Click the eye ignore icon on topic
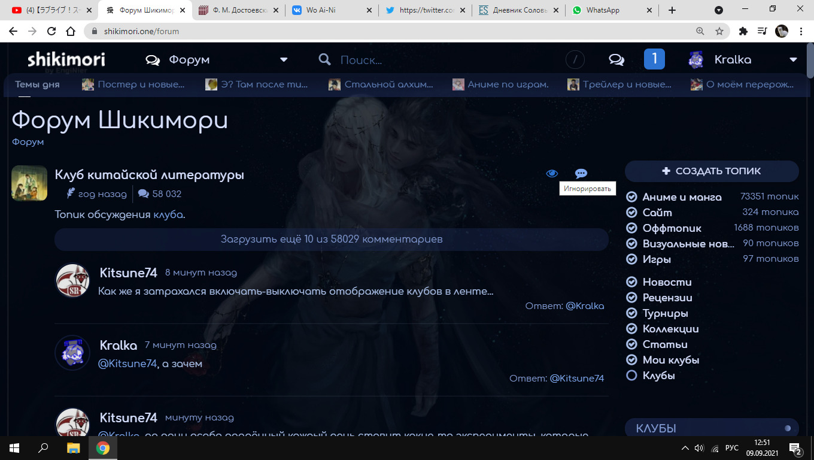 pos(552,174)
